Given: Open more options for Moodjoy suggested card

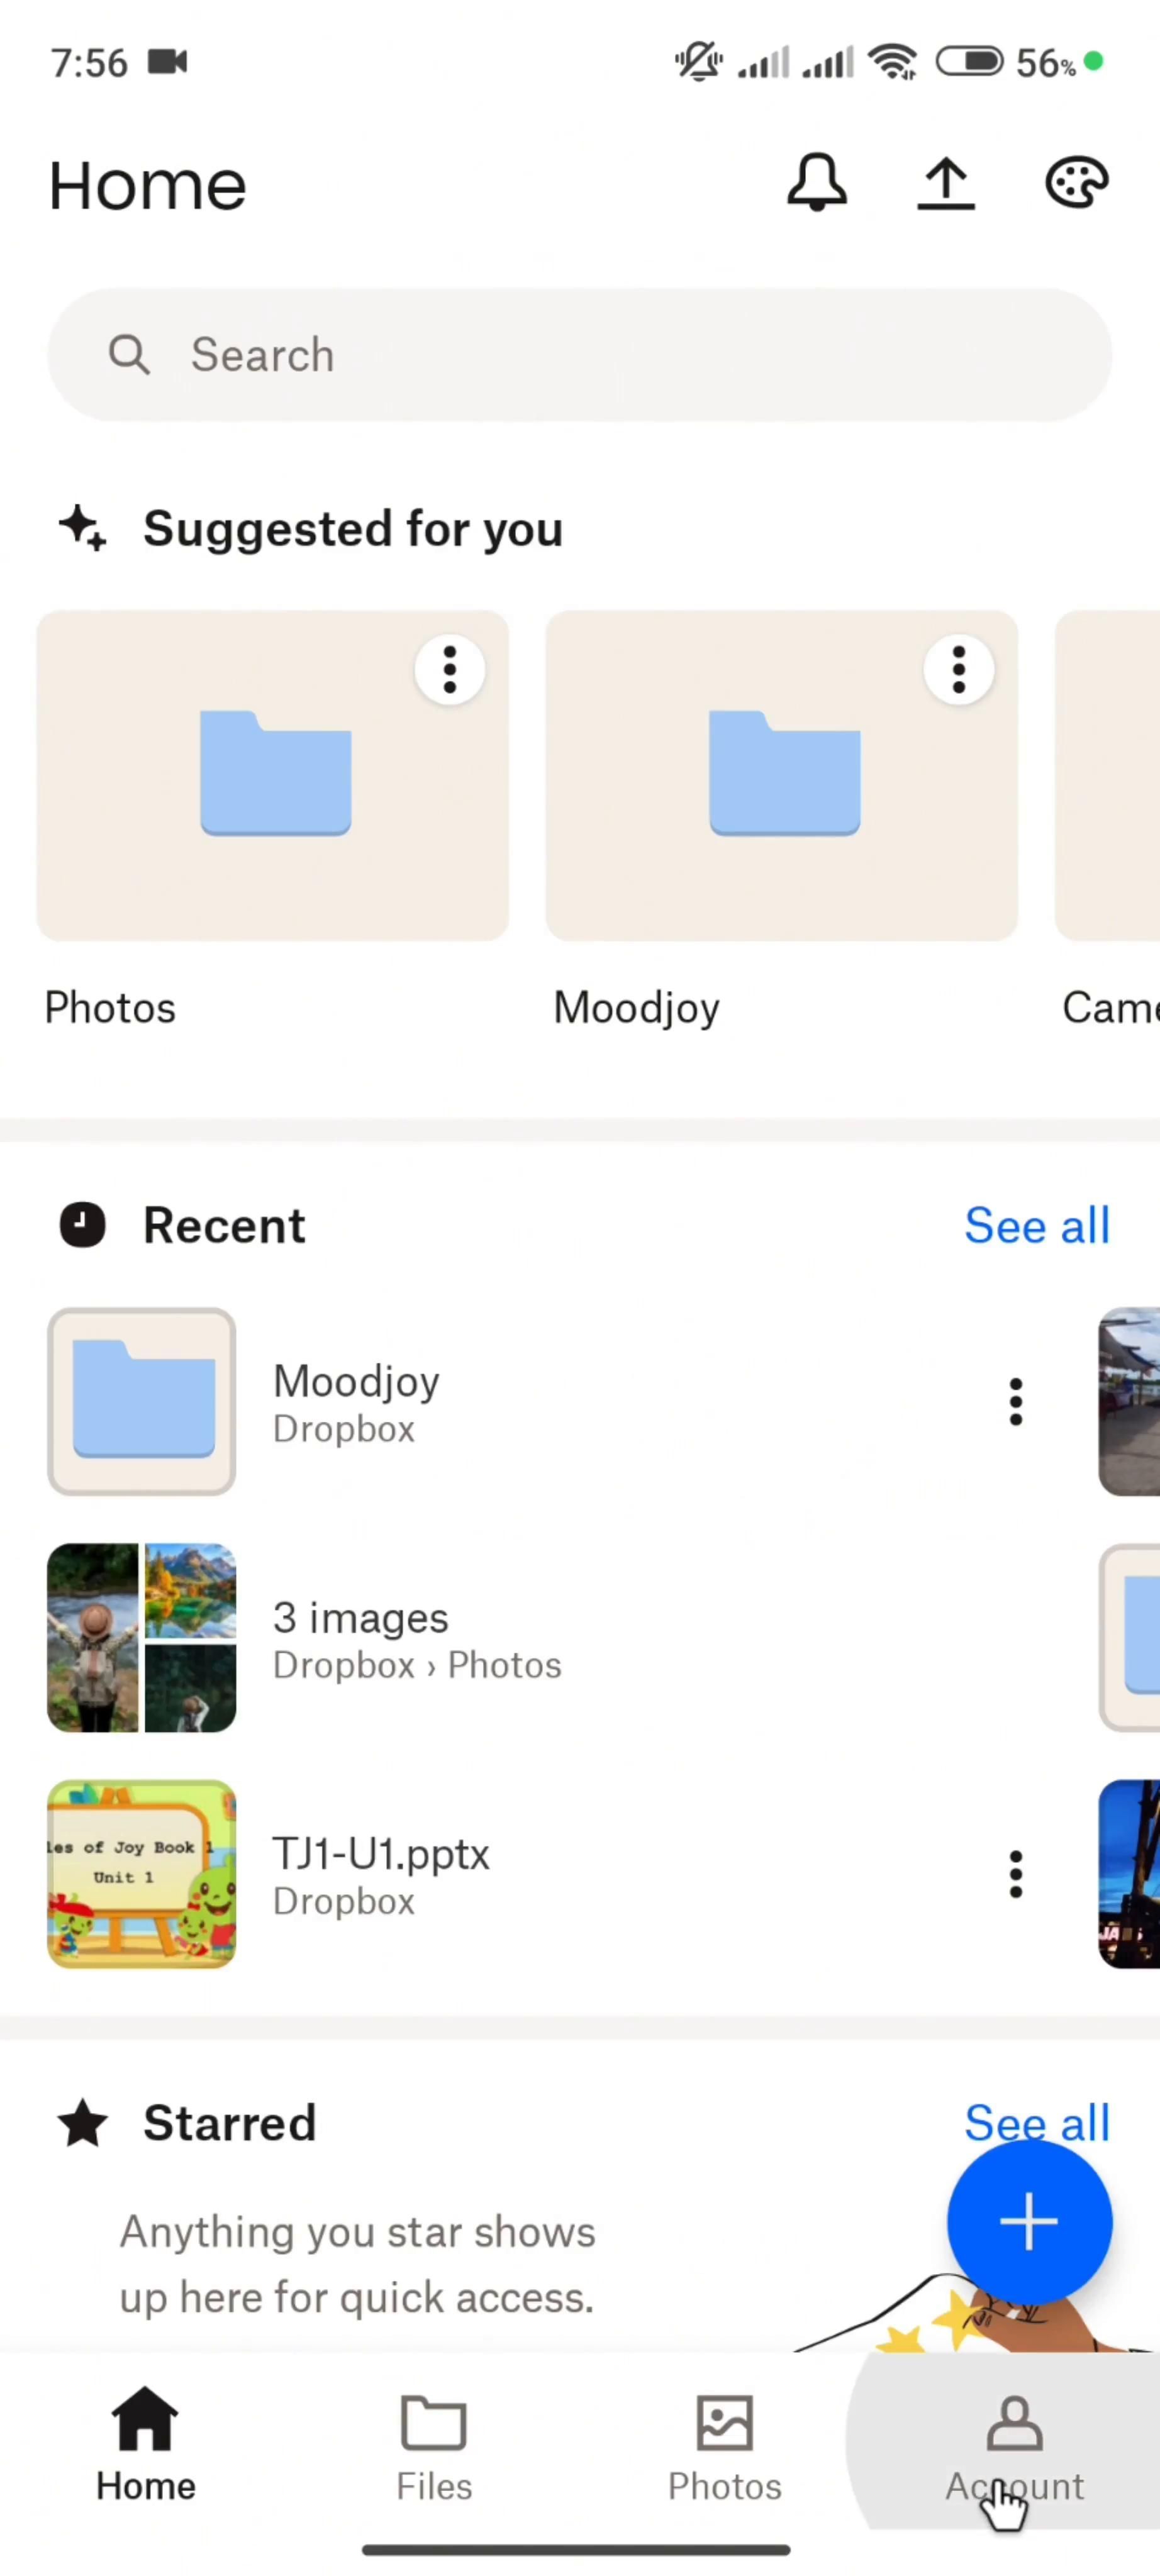Looking at the screenshot, I should tap(958, 669).
